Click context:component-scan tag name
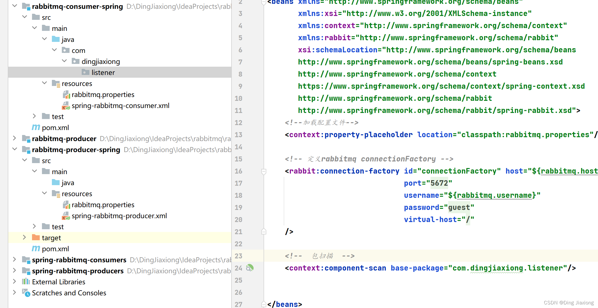598x308 pixels. 337,268
